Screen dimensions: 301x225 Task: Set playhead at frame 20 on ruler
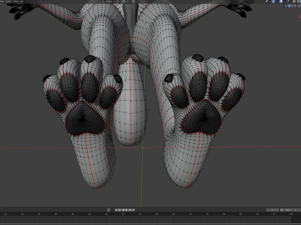tap(23, 214)
